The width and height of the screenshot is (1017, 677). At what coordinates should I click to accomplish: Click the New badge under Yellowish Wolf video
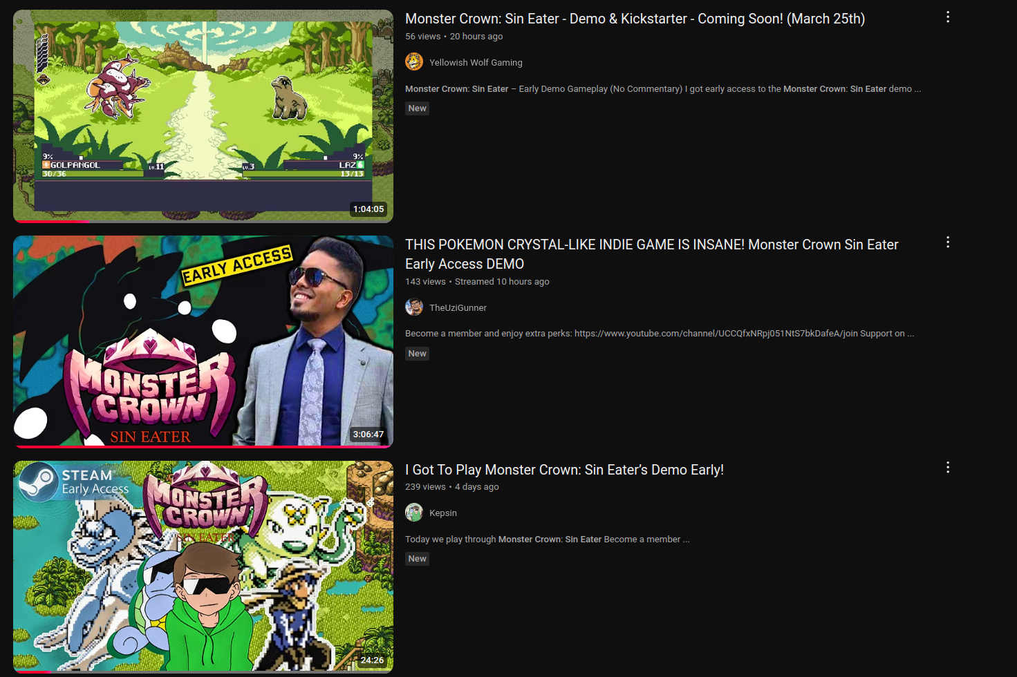pos(417,108)
